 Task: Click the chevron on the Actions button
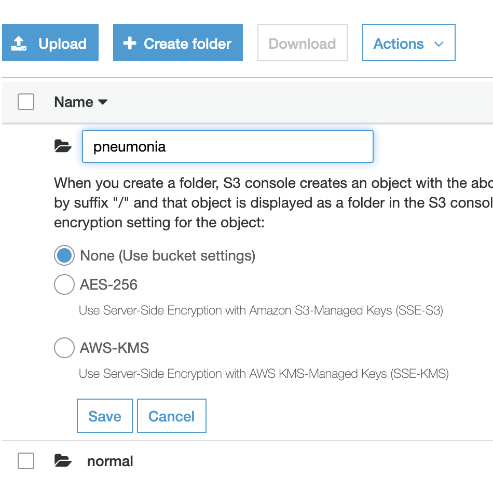(439, 44)
